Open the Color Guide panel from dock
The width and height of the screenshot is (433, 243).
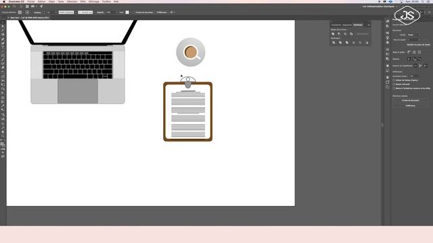pos(388,26)
